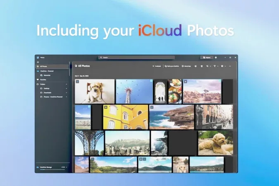279x186 pixels.
Task: Click the Favorites heart icon
Action: tap(38, 79)
